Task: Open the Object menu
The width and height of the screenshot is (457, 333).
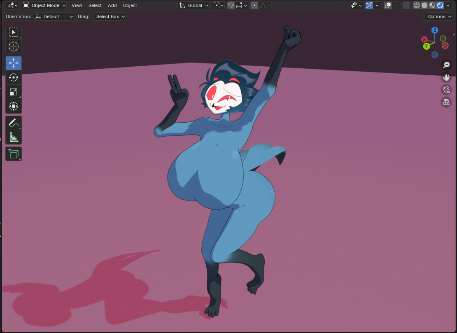Action: (130, 5)
